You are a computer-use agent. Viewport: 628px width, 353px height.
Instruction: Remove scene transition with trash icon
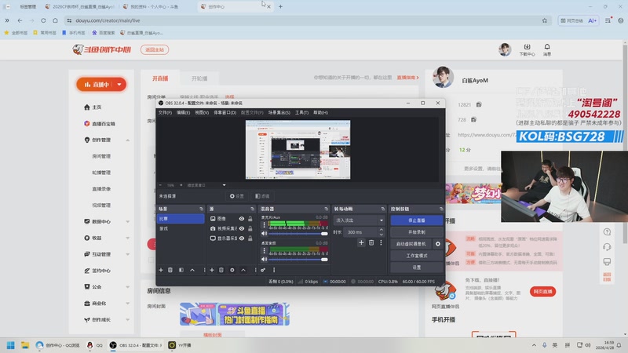(371, 242)
